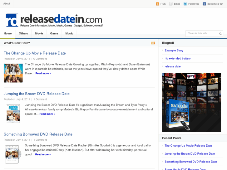Screen dimensions: 227x170
Task: Click 1 Comment under Jumping the Broom post
Action: pyautogui.click(x=40, y=99)
